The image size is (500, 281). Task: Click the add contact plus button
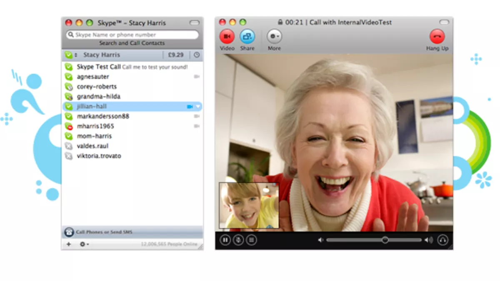[x=69, y=244]
